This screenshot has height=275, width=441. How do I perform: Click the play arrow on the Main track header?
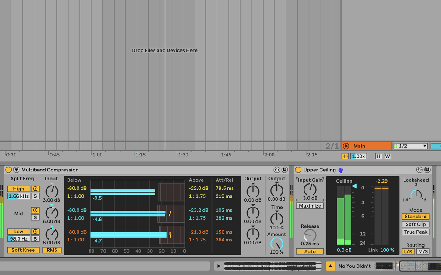(346, 146)
